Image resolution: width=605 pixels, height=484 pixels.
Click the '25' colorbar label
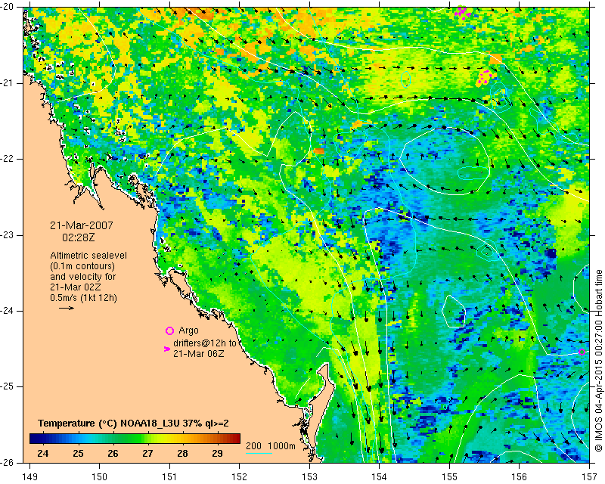[x=78, y=453]
